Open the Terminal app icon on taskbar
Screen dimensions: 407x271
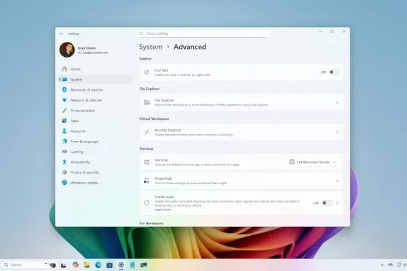coord(144,265)
